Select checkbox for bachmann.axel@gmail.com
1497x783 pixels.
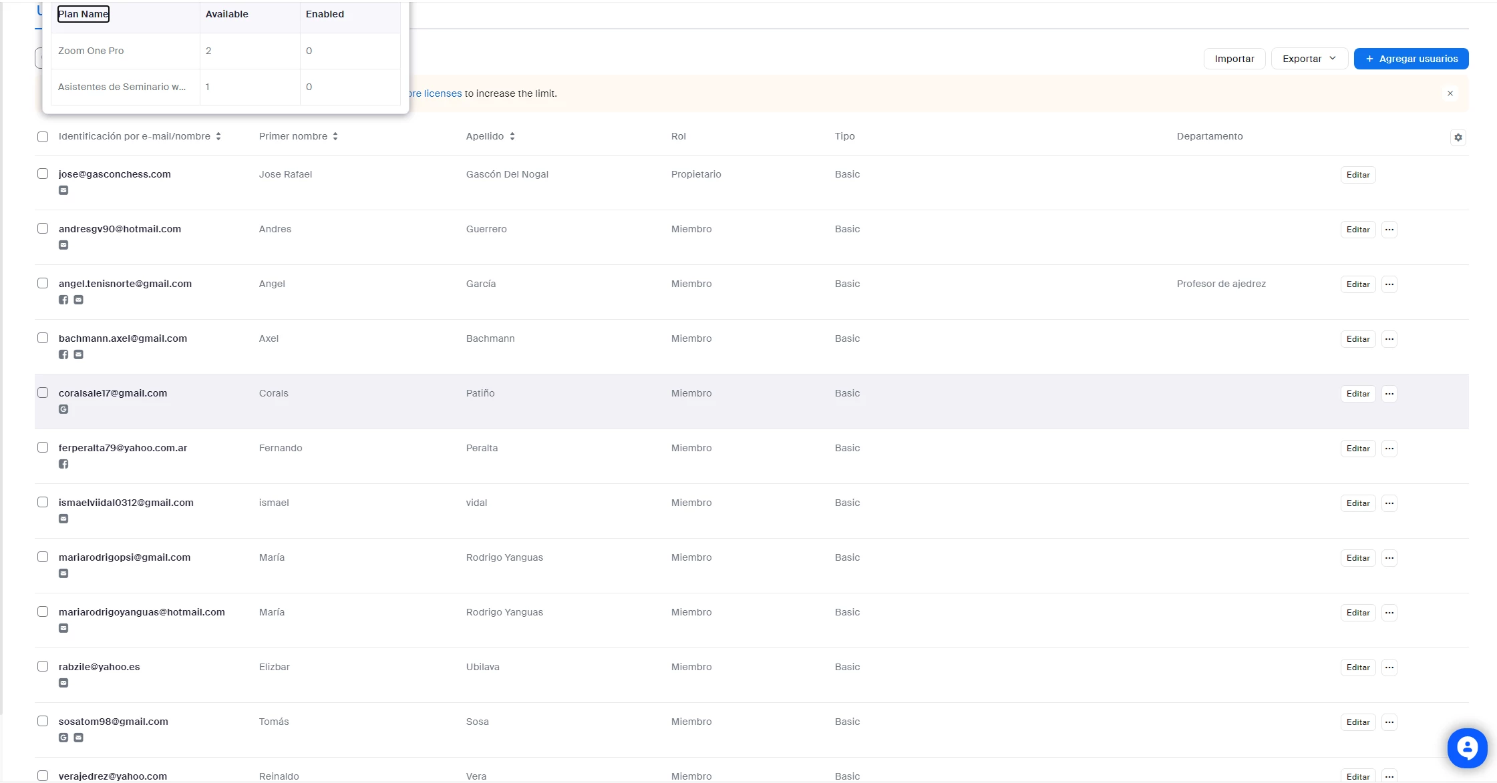(43, 338)
